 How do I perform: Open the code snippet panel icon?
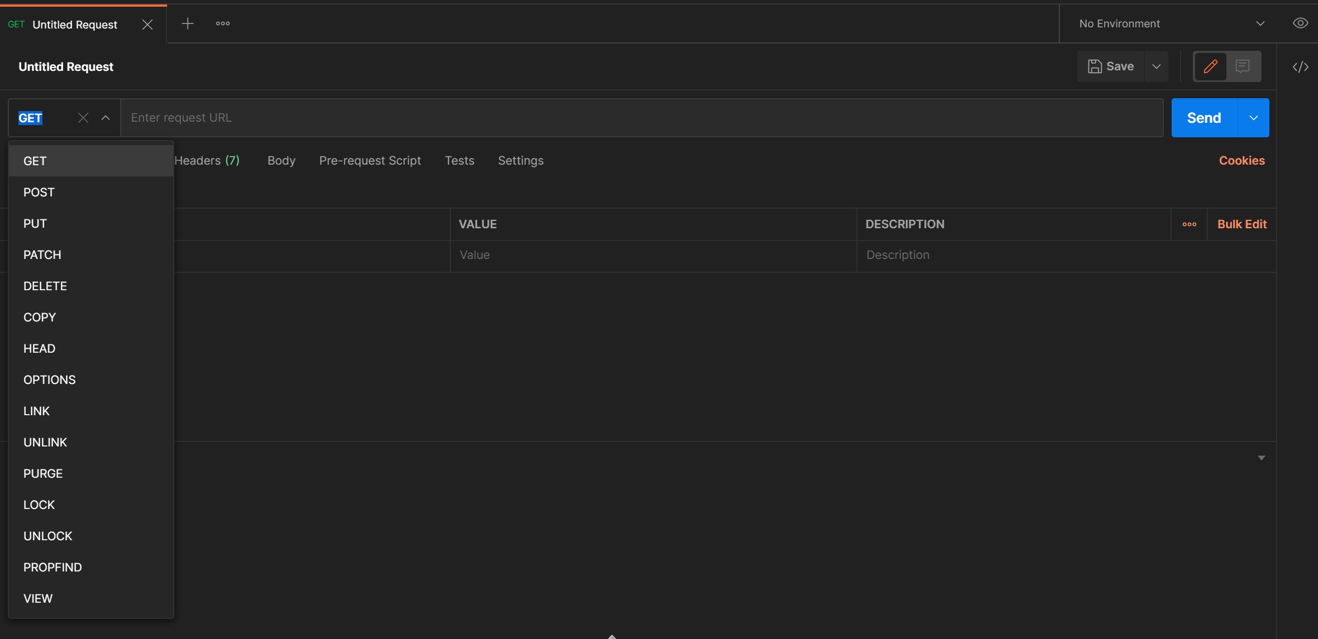(x=1300, y=67)
